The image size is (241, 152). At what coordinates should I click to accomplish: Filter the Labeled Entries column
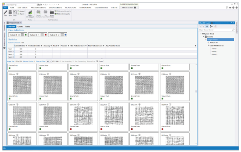pos(26,46)
